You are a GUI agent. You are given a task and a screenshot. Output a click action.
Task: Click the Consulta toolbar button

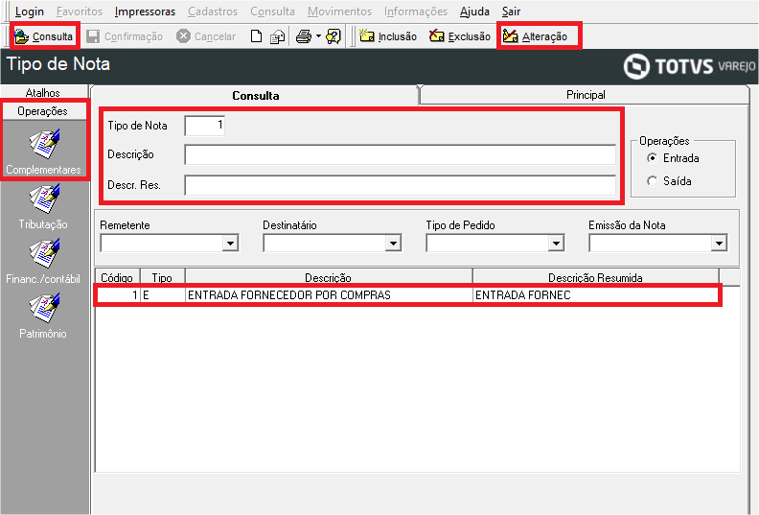tap(44, 36)
